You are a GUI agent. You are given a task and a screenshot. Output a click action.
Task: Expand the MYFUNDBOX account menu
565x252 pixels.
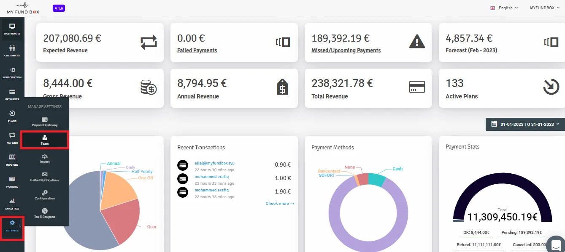coord(544,8)
